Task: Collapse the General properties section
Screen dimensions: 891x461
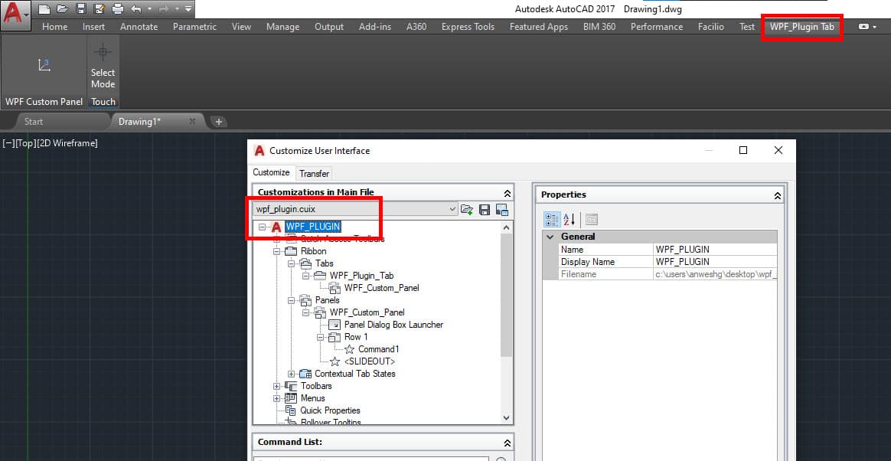Action: pos(550,237)
